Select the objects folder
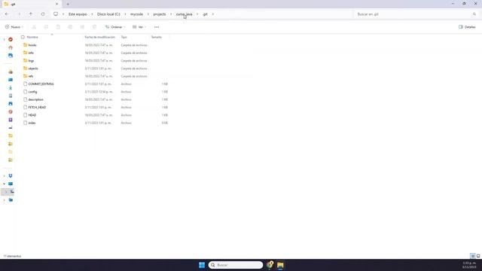Viewport: 482px width, 271px height. pos(33,69)
